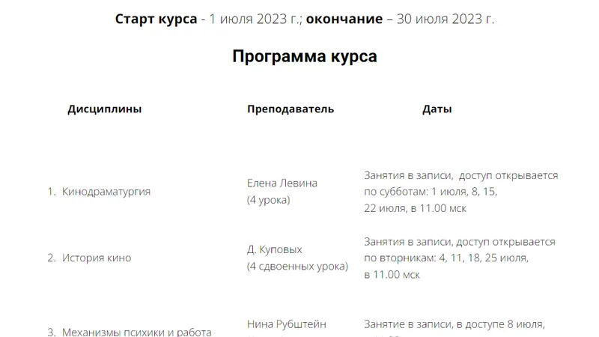
Task: Click the 'окончание' end date label
Action: pyautogui.click(x=344, y=19)
